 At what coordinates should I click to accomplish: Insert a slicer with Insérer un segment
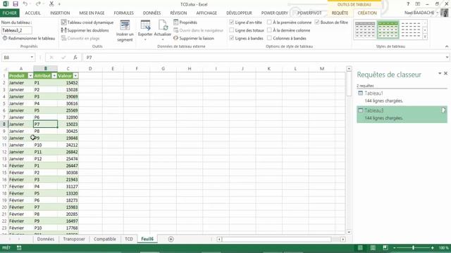point(125,31)
